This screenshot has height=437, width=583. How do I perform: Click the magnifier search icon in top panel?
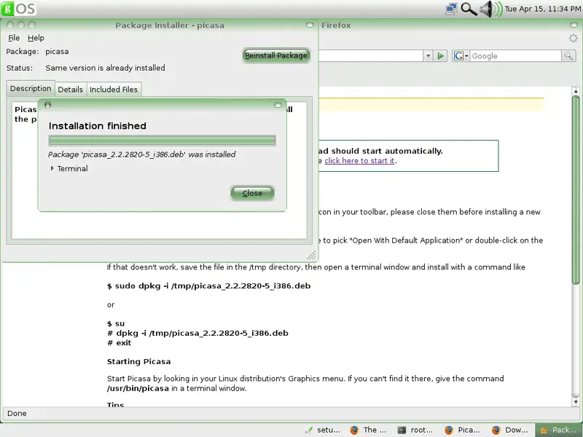pos(469,9)
